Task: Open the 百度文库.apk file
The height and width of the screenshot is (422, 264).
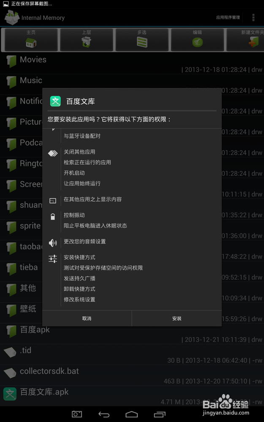Action: click(x=132, y=396)
